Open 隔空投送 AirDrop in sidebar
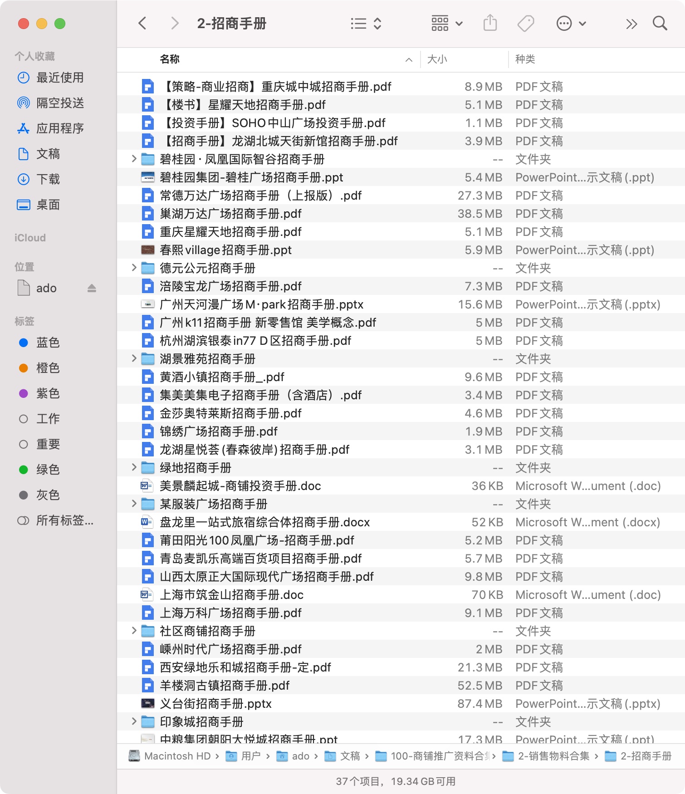The height and width of the screenshot is (794, 685). point(60,103)
